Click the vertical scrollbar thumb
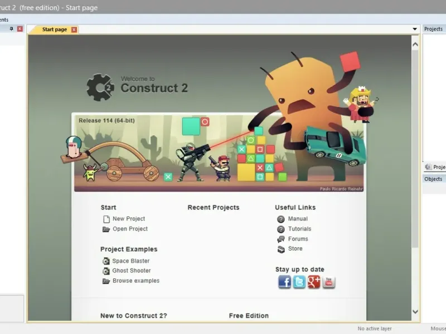The image size is (446, 334). (415, 149)
